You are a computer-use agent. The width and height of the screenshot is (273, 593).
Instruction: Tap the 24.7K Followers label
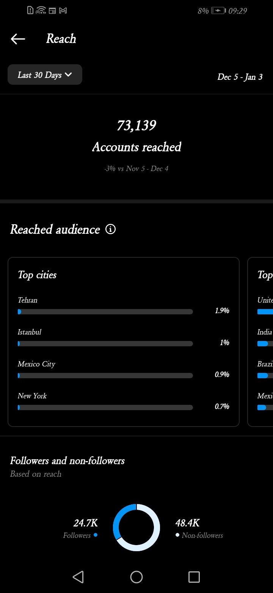[x=80, y=529]
